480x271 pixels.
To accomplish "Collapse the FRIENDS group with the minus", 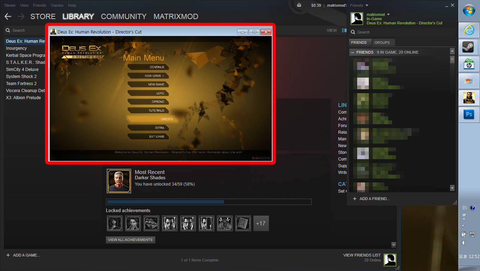I will [353, 52].
